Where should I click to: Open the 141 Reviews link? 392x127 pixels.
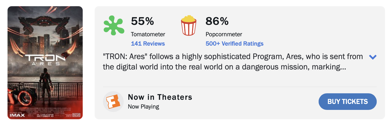(148, 44)
